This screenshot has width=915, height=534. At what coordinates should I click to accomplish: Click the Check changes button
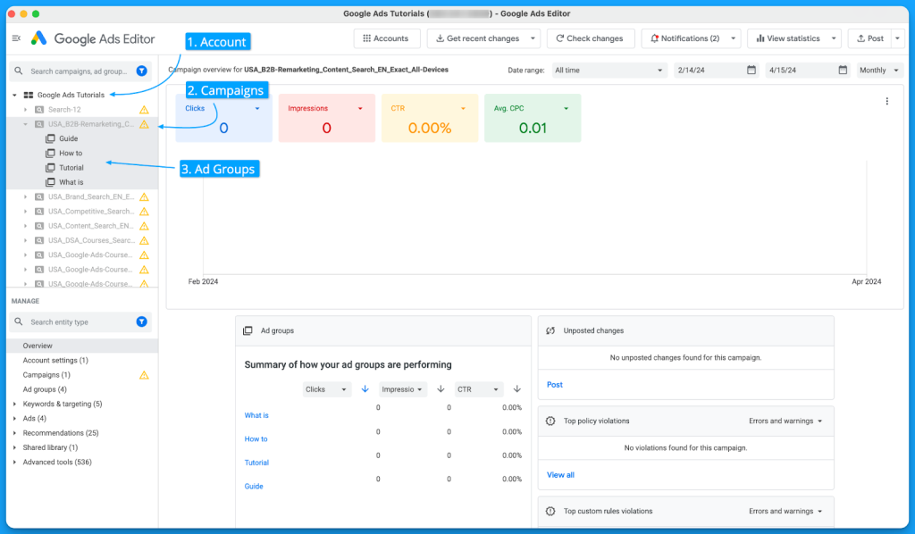pos(591,38)
